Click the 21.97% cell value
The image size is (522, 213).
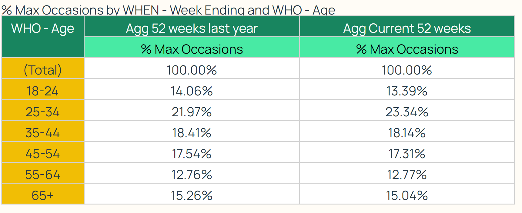coord(192,112)
